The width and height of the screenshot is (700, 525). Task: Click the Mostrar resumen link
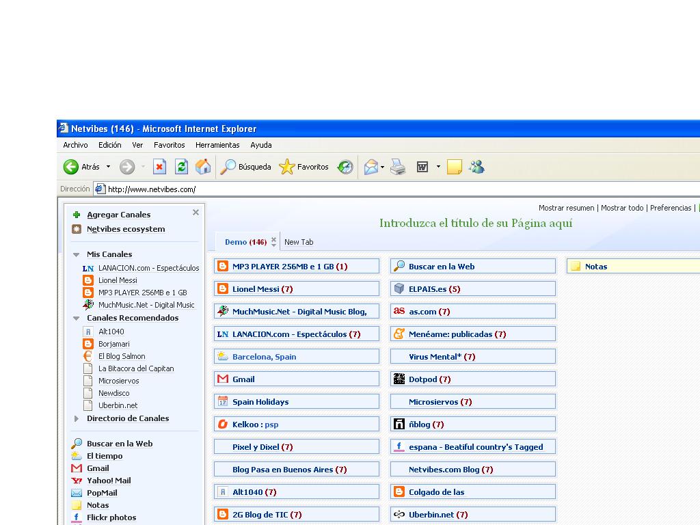[x=567, y=208]
